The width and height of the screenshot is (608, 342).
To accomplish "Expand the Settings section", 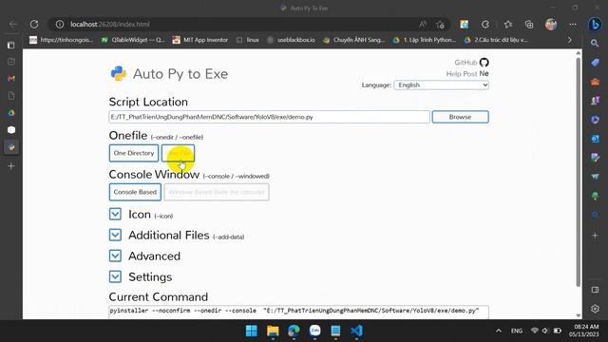I will coord(115,276).
